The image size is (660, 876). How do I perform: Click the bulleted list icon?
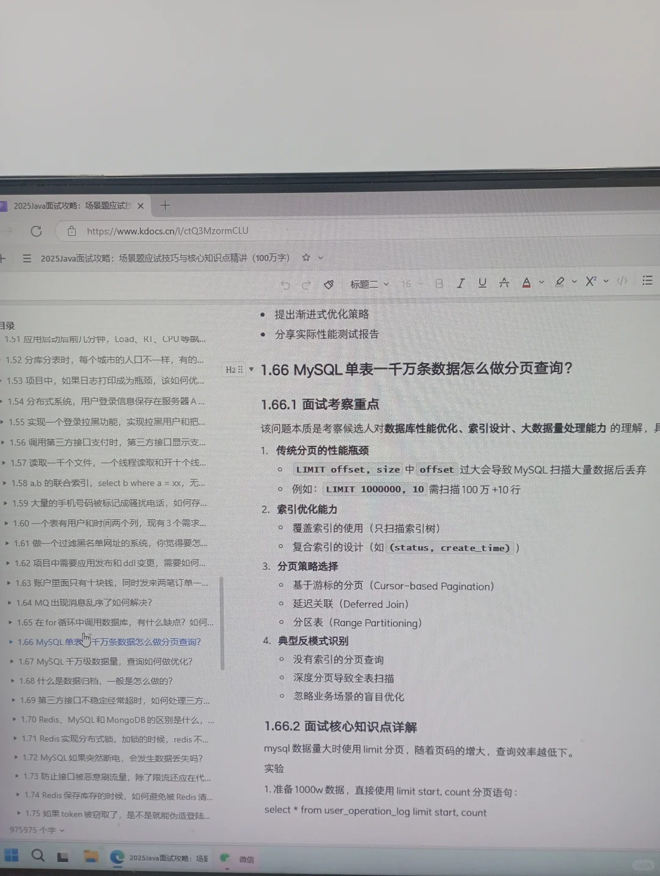[x=647, y=280]
